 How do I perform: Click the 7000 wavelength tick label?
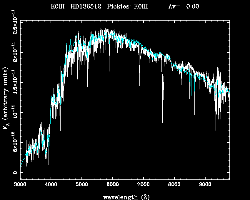point(143,185)
